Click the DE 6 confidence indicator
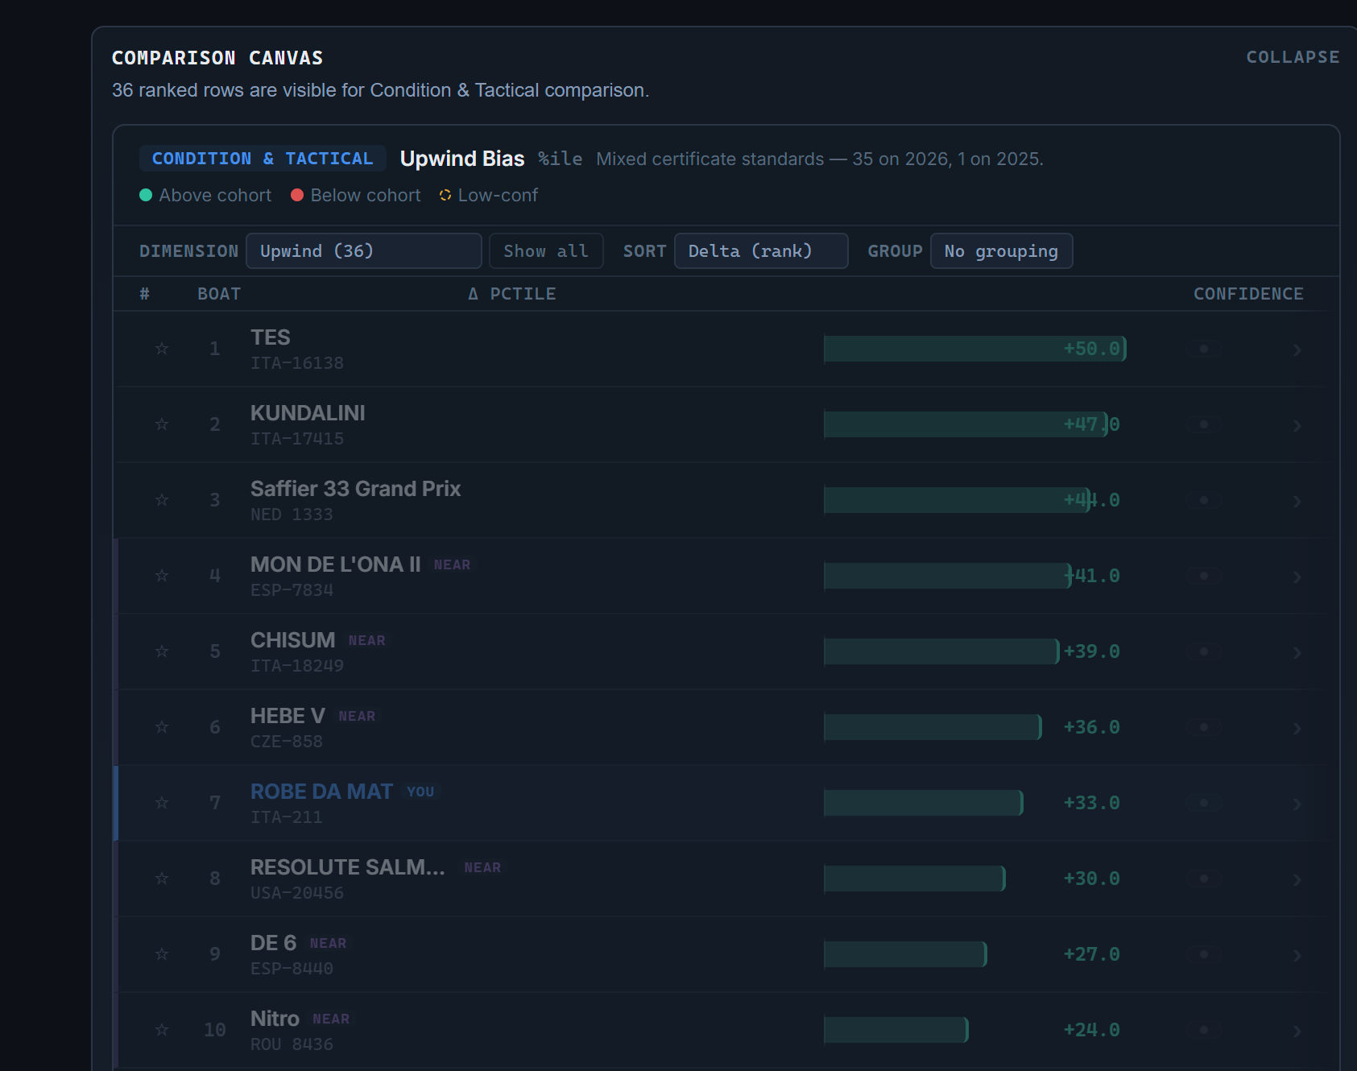The height and width of the screenshot is (1071, 1357). pos(1204,954)
